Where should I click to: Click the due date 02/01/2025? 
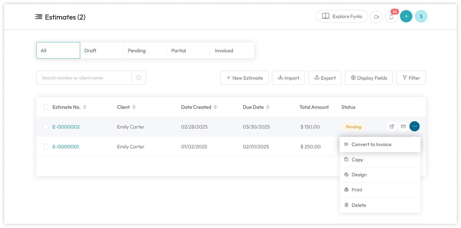256,147
